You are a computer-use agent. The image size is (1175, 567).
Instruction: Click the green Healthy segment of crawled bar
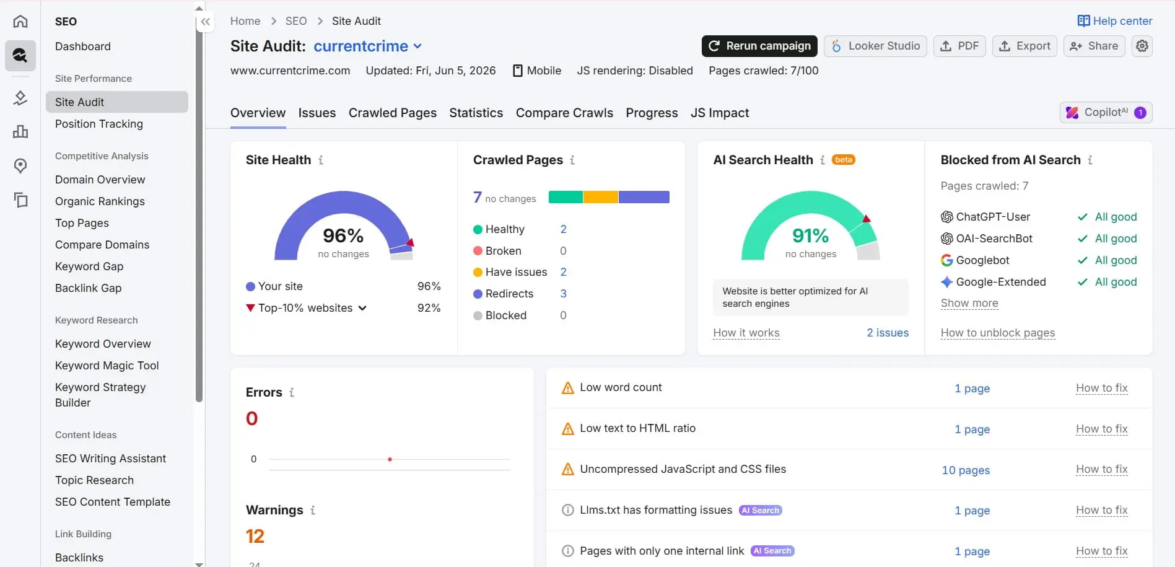[x=566, y=197]
